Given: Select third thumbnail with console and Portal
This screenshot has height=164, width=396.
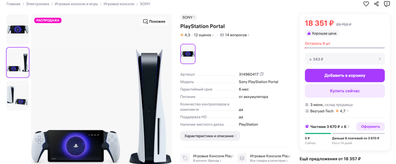Looking at the screenshot, I should (x=18, y=95).
